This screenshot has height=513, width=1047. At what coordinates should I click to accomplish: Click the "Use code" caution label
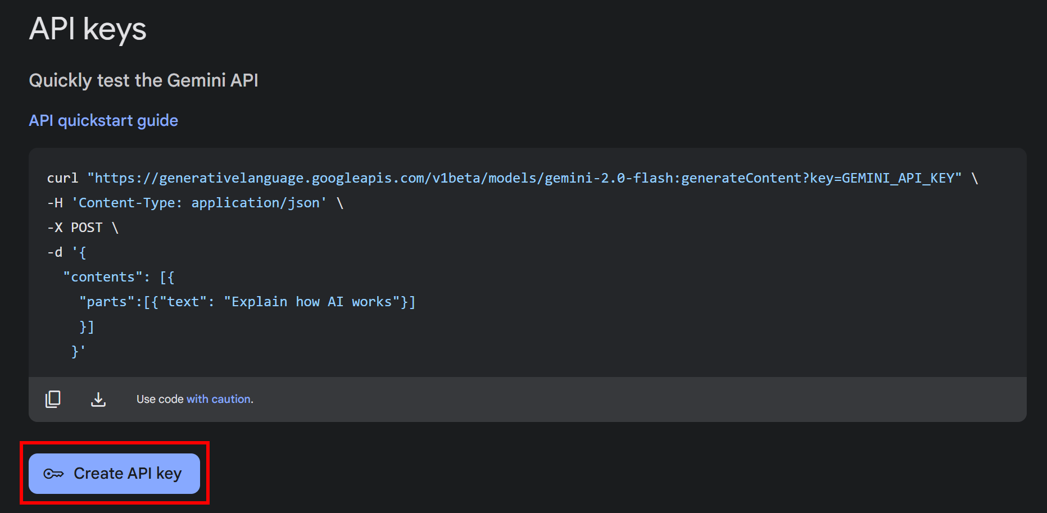pos(160,399)
